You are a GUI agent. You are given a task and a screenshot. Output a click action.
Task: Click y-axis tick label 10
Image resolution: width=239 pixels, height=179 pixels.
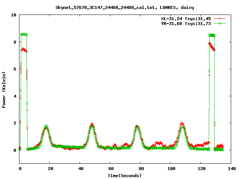click(13, 15)
